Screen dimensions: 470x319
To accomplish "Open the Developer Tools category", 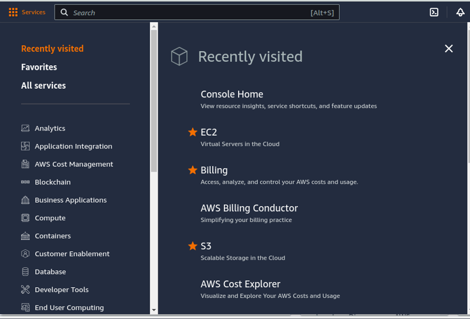I will tap(62, 290).
